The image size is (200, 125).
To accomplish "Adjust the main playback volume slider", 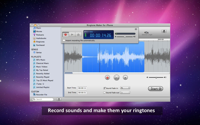I will pyautogui.click(x=156, y=77).
